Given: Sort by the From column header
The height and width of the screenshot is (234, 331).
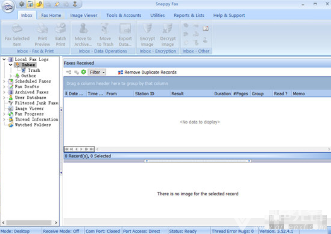Looking at the screenshot, I should (119, 94).
